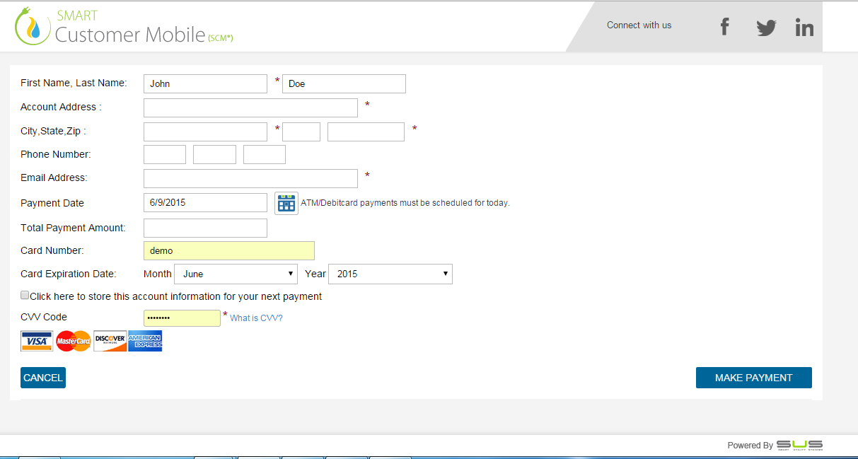Open the payment date calendar picker
858x459 pixels.
(x=286, y=203)
